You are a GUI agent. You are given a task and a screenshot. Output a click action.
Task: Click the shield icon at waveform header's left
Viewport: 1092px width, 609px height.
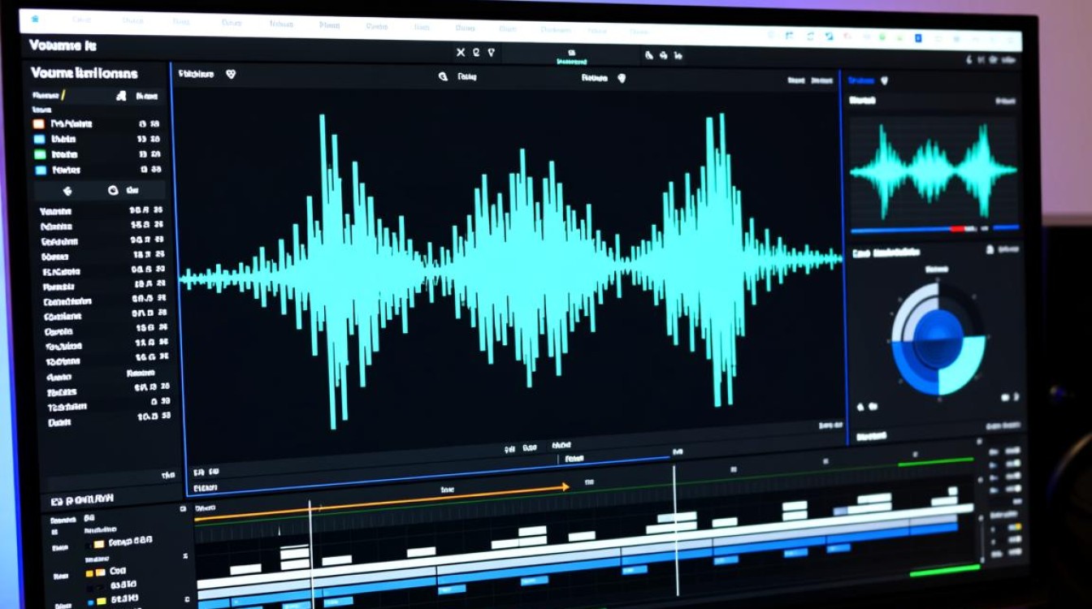coord(231,74)
